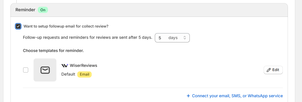
Task: Click the number 5 in the days field
Action: pos(160,38)
